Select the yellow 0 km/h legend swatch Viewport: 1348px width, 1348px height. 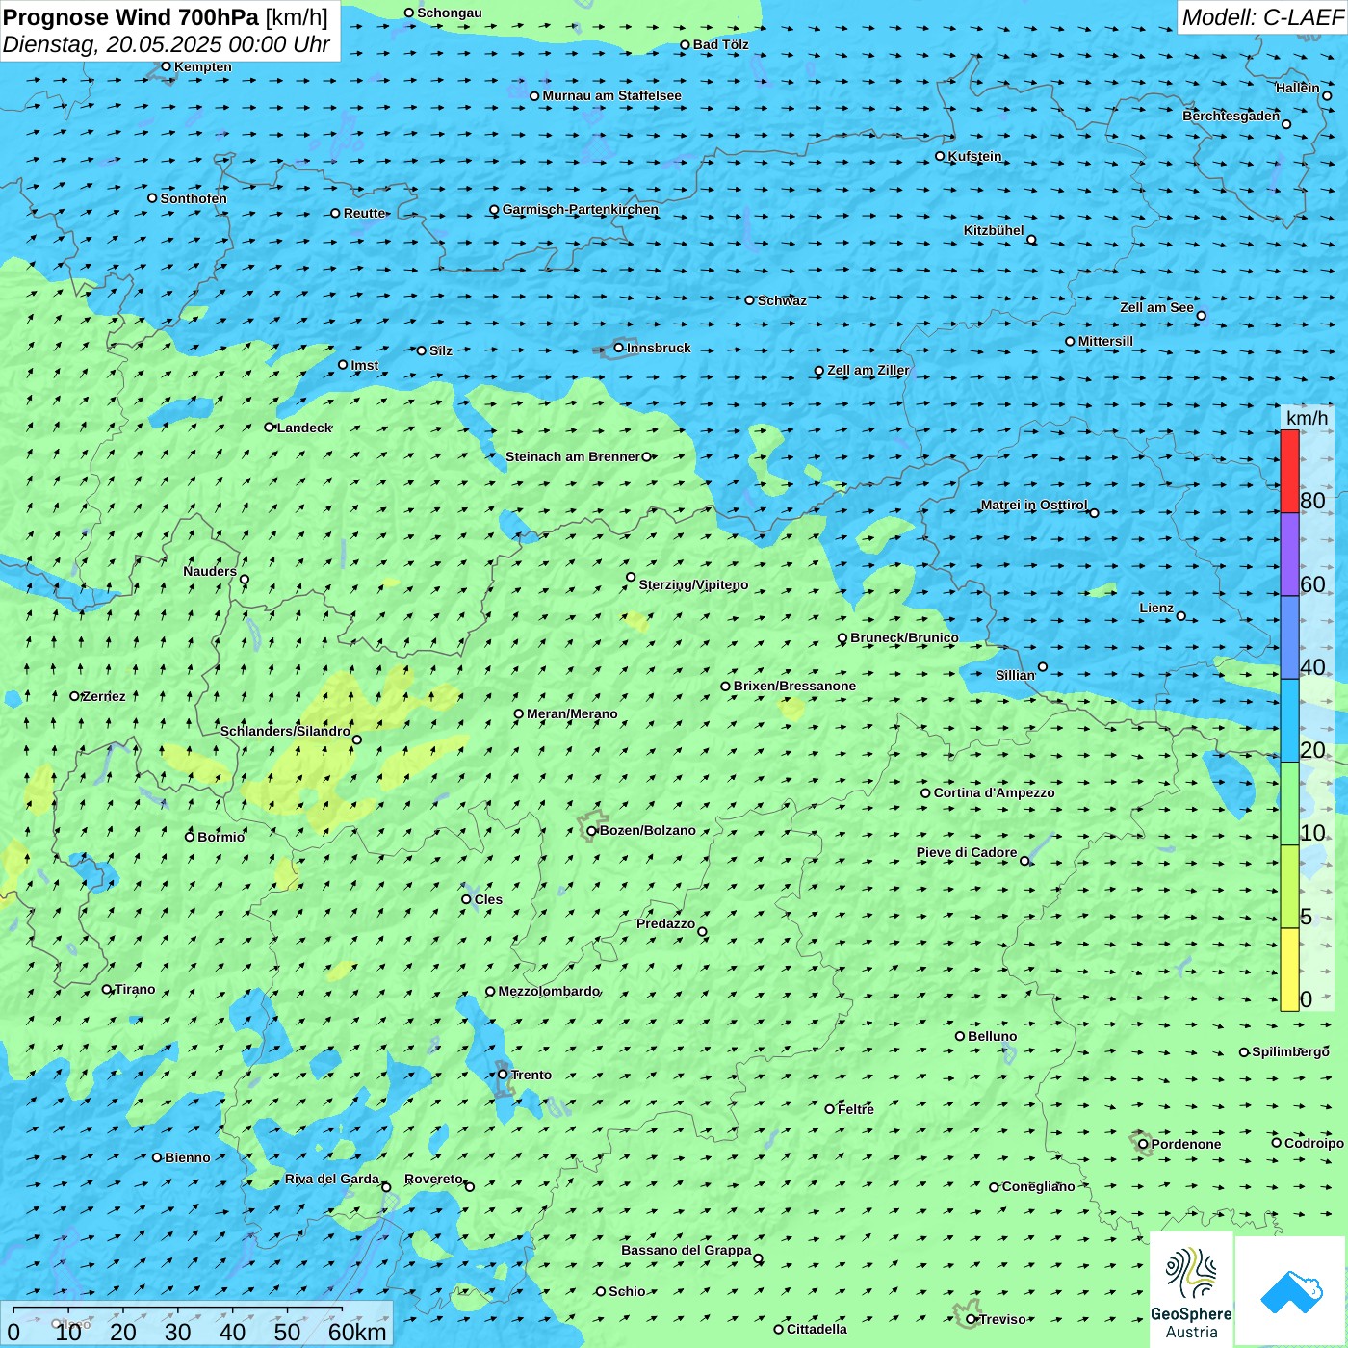(x=1289, y=970)
